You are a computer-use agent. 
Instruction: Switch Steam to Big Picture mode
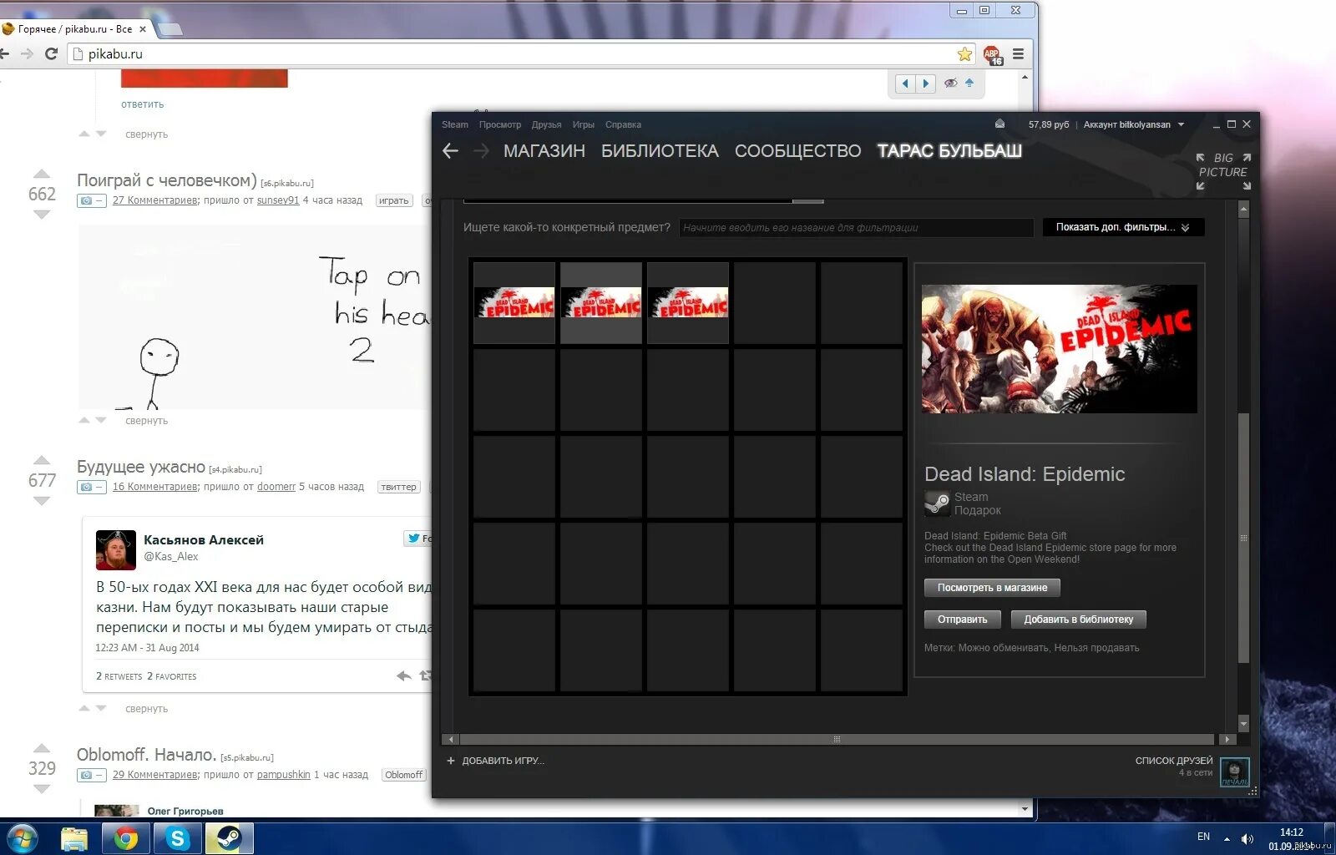click(x=1223, y=171)
